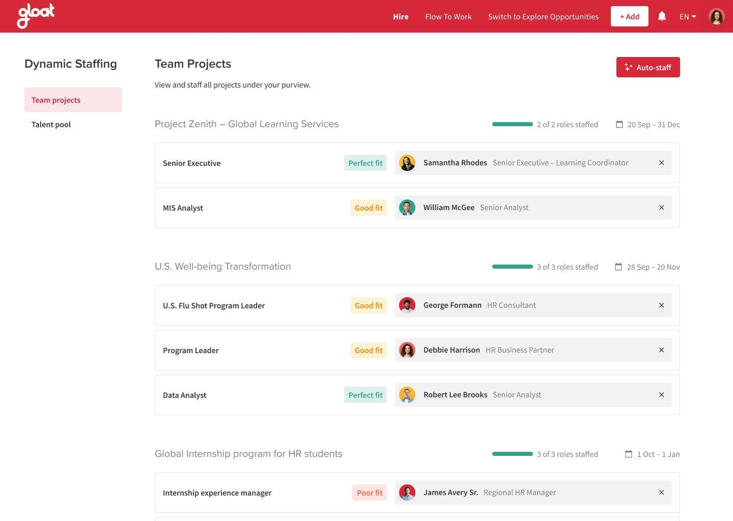This screenshot has width=733, height=521.
Task: Click George Formann's profile photo
Action: pos(407,305)
